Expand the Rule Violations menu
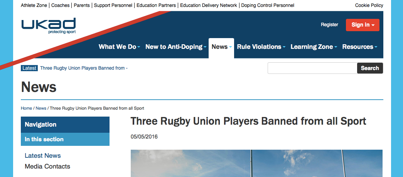Image resolution: width=403 pixels, height=177 pixels. coord(261,47)
